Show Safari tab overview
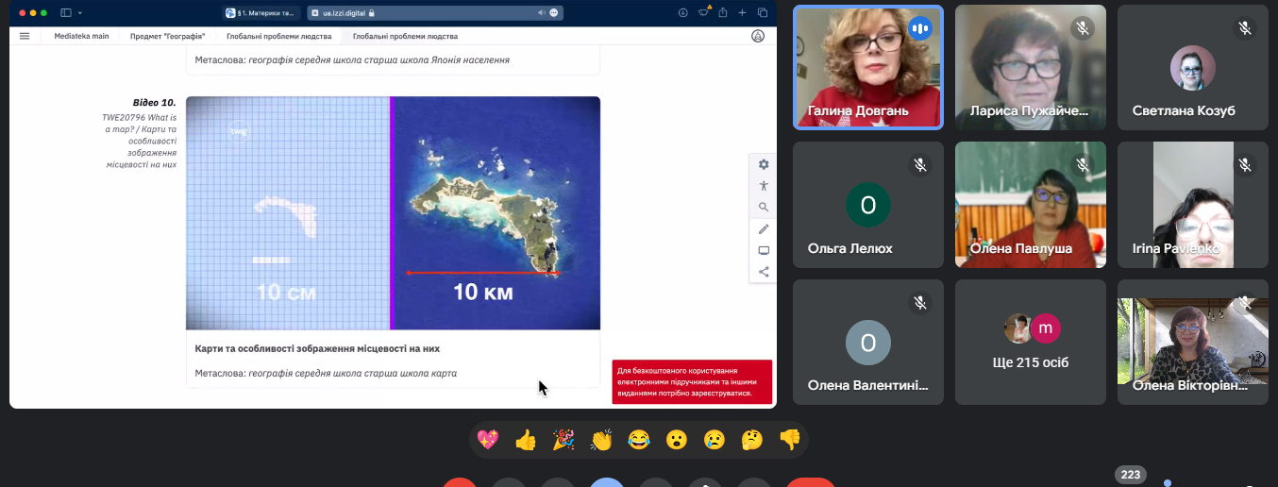Screen dimensions: 1278x487 [x=763, y=13]
